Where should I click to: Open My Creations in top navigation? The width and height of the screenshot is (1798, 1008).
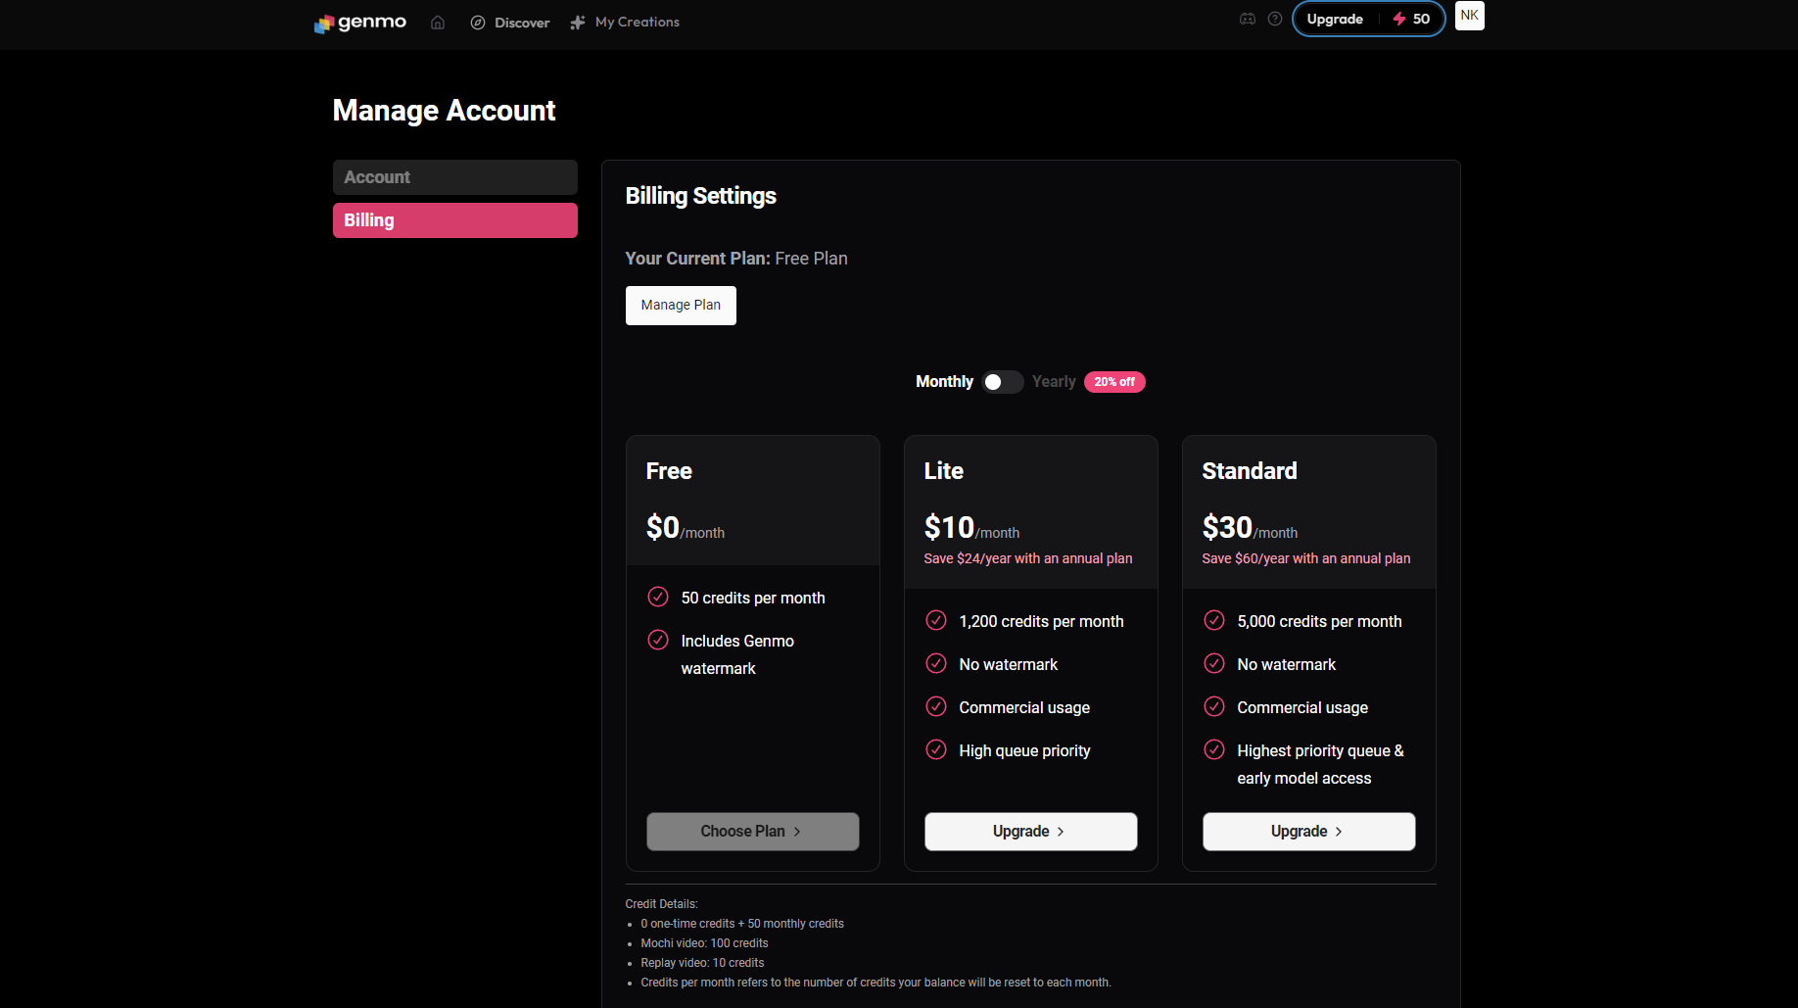tap(637, 23)
